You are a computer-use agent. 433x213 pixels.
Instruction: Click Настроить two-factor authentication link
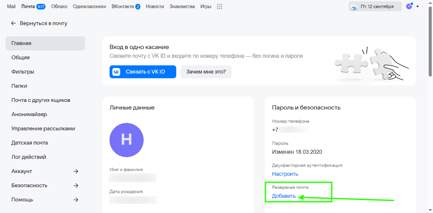285,174
